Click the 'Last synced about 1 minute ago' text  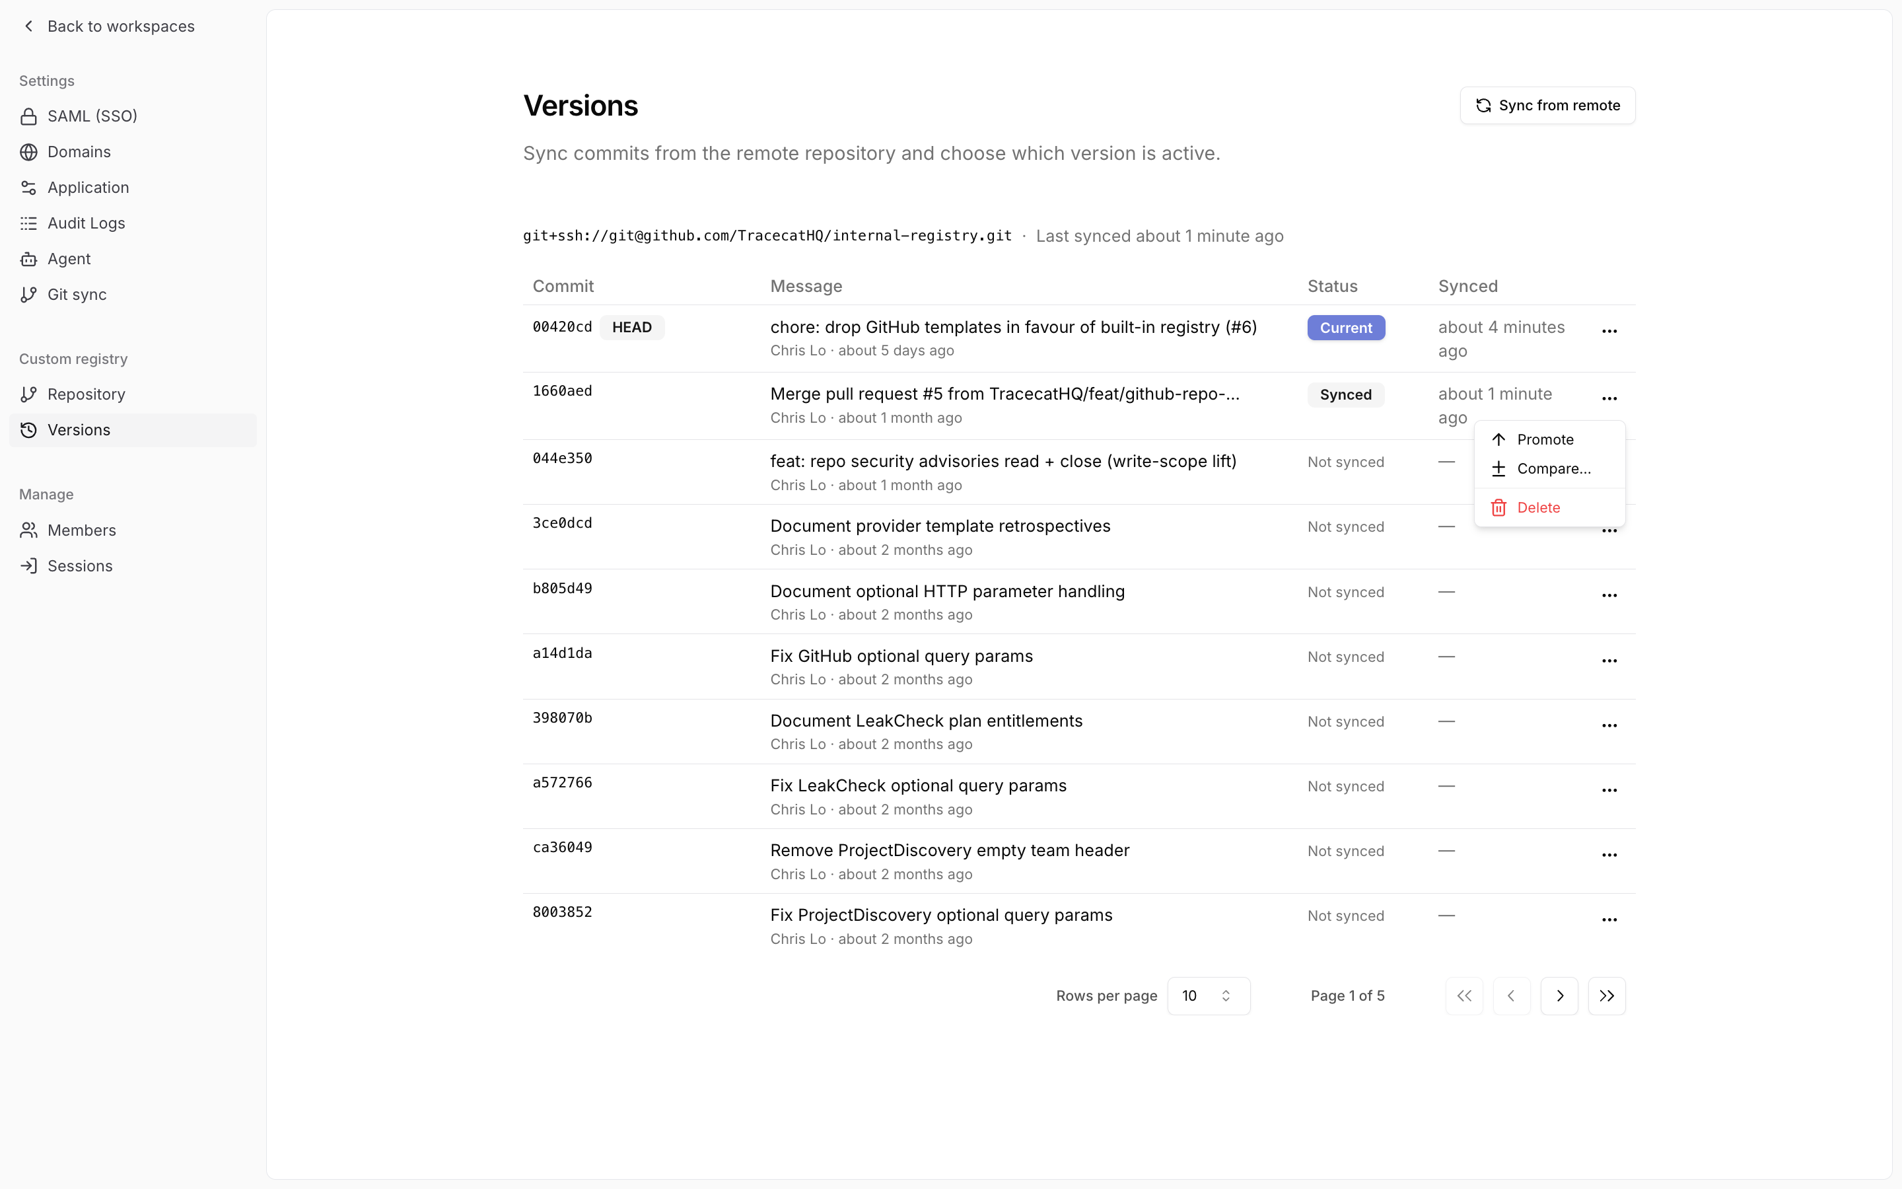(1159, 236)
